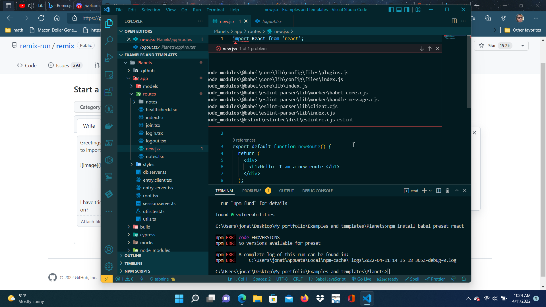The width and height of the screenshot is (546, 307).
Task: Toggle the Secondary Side Bar
Action: (x=407, y=10)
